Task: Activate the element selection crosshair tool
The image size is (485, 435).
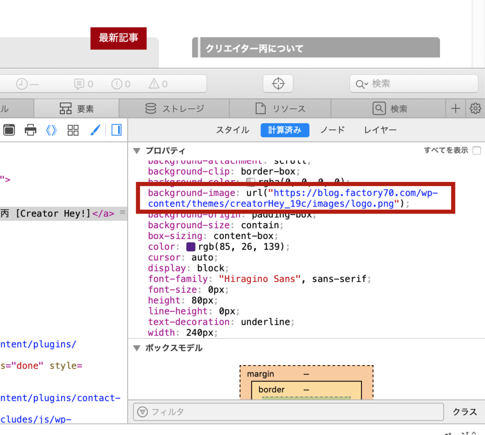Action: [278, 84]
